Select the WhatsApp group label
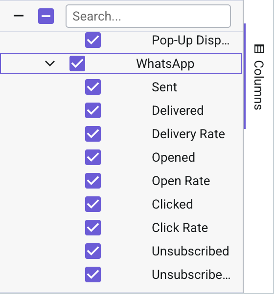275x296 pixels. (x=165, y=63)
